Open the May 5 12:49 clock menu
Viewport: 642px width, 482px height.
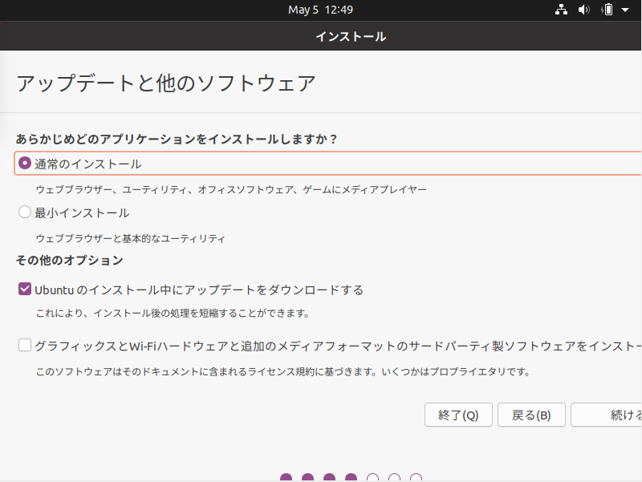[320, 10]
